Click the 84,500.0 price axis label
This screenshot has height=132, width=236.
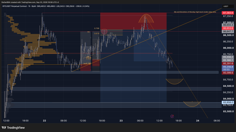tap(228, 86)
